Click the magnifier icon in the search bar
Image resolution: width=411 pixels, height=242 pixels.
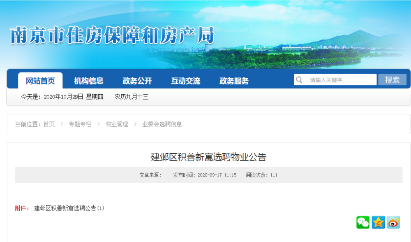[x=299, y=79]
